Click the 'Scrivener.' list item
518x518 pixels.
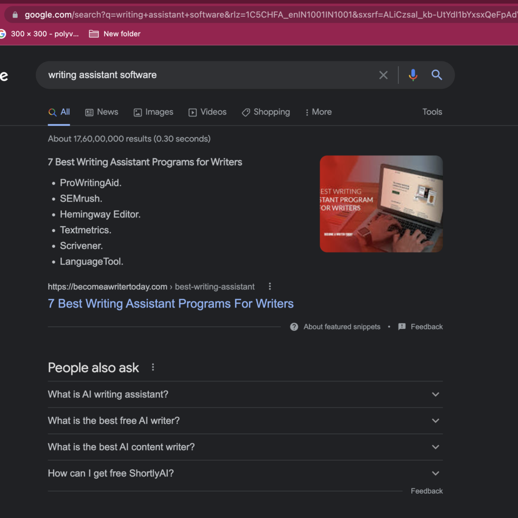(x=81, y=246)
